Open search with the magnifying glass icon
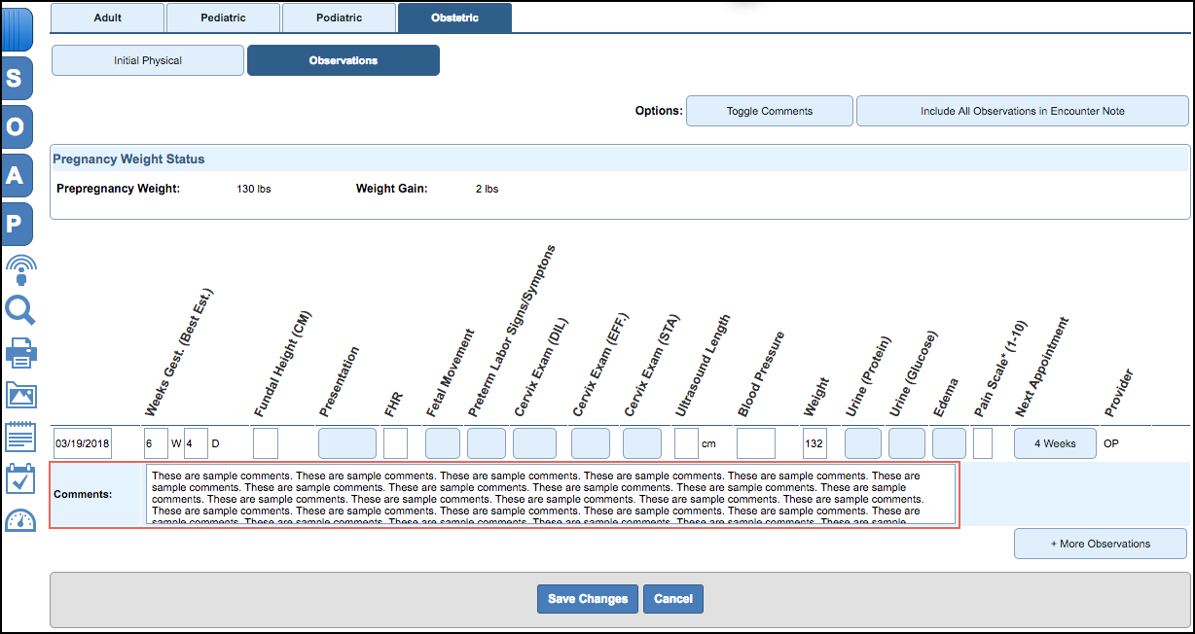 click(x=20, y=310)
